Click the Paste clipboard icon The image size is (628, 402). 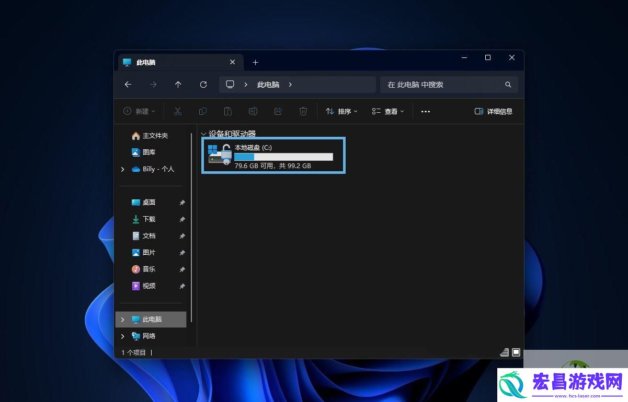tap(228, 111)
